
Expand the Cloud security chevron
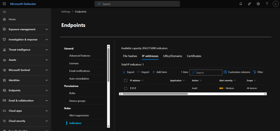pos(46,121)
